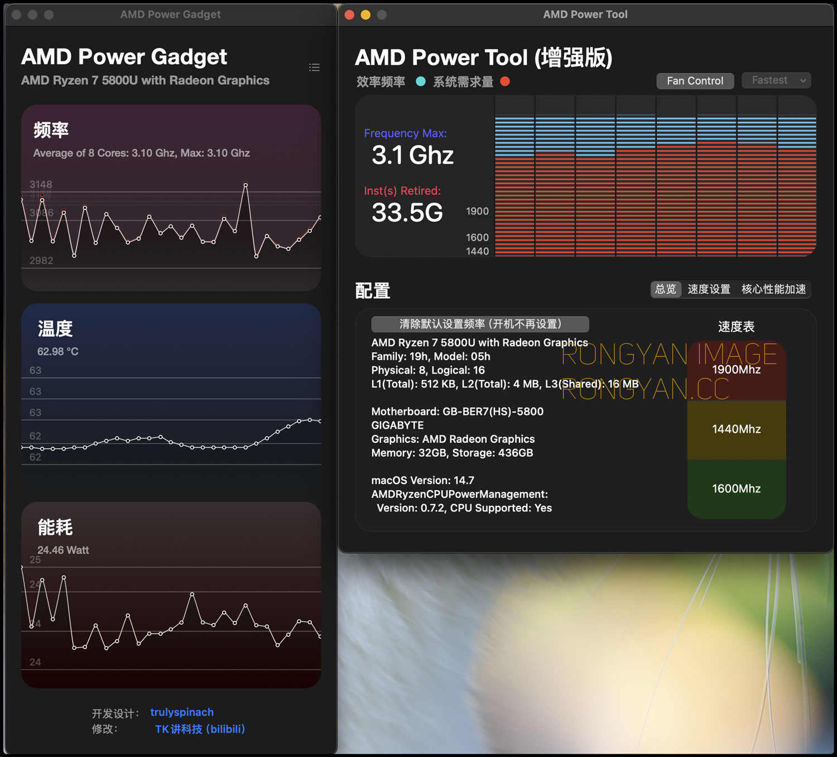Click the "修改:" credit label
837x757 pixels.
click(x=105, y=729)
